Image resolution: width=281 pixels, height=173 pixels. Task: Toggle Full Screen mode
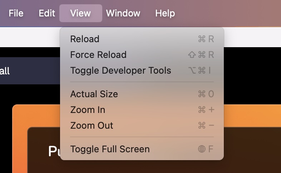pos(142,149)
